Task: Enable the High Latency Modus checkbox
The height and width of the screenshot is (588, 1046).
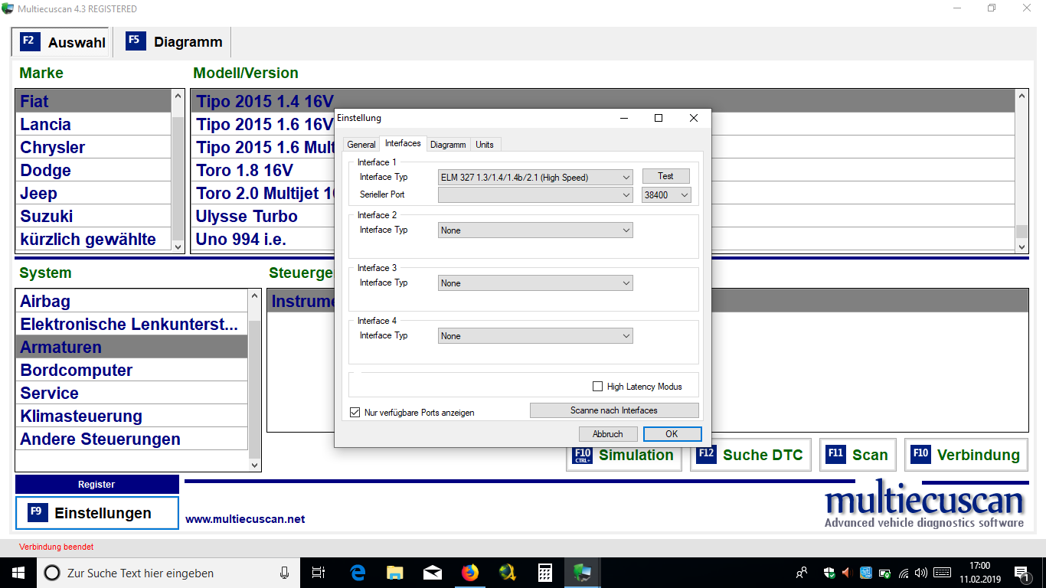Action: pyautogui.click(x=598, y=387)
